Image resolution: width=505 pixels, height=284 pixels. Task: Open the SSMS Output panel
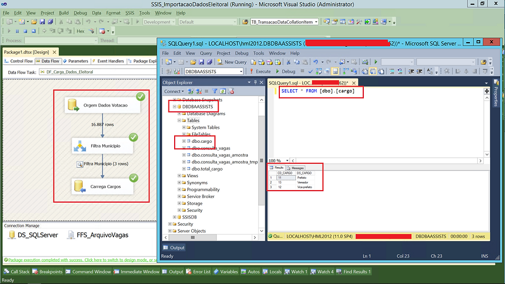point(174,247)
